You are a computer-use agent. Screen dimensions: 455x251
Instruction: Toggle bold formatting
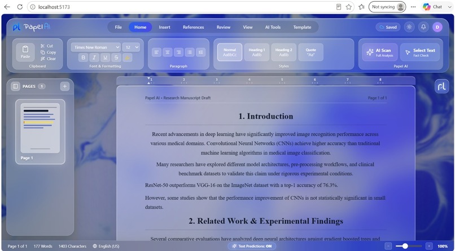click(x=84, y=58)
